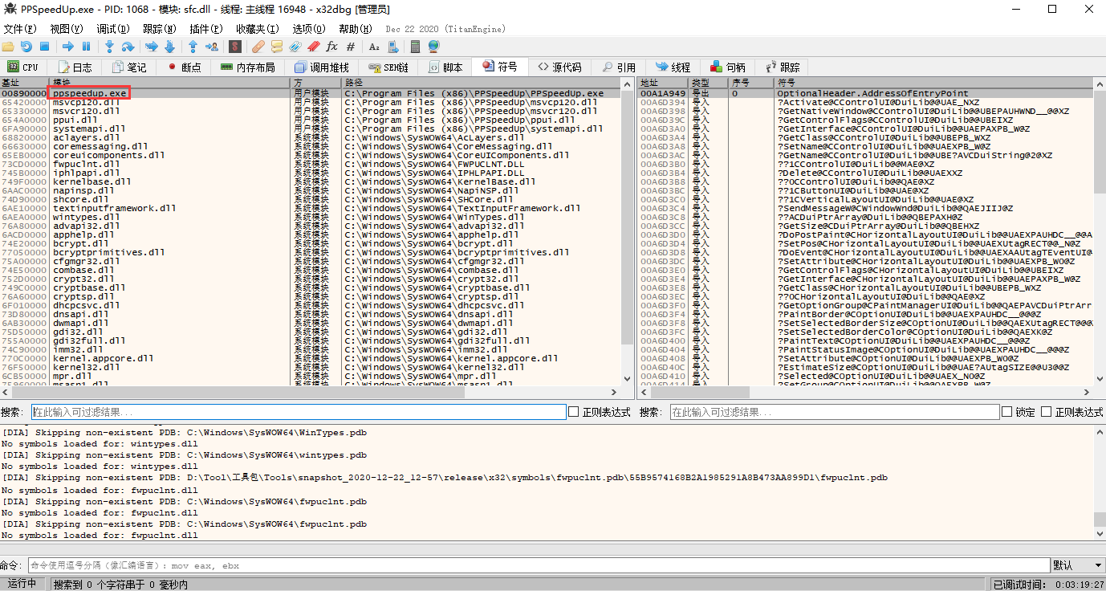Viewport: 1106px width, 591px height.
Task: Open the Labels toolbar icon
Action: click(295, 47)
